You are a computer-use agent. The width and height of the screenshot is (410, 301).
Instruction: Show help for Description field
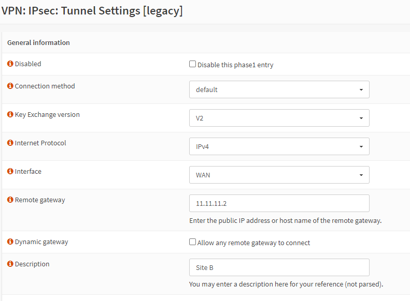pyautogui.click(x=10, y=264)
